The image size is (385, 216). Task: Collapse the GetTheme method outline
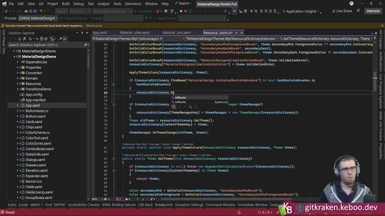114,158
